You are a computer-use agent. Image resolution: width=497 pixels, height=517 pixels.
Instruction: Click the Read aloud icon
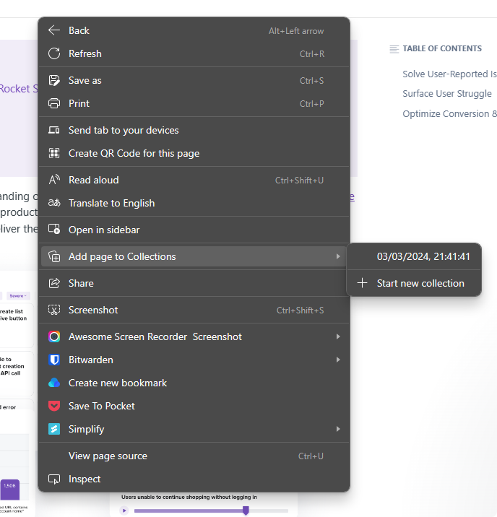click(x=54, y=180)
